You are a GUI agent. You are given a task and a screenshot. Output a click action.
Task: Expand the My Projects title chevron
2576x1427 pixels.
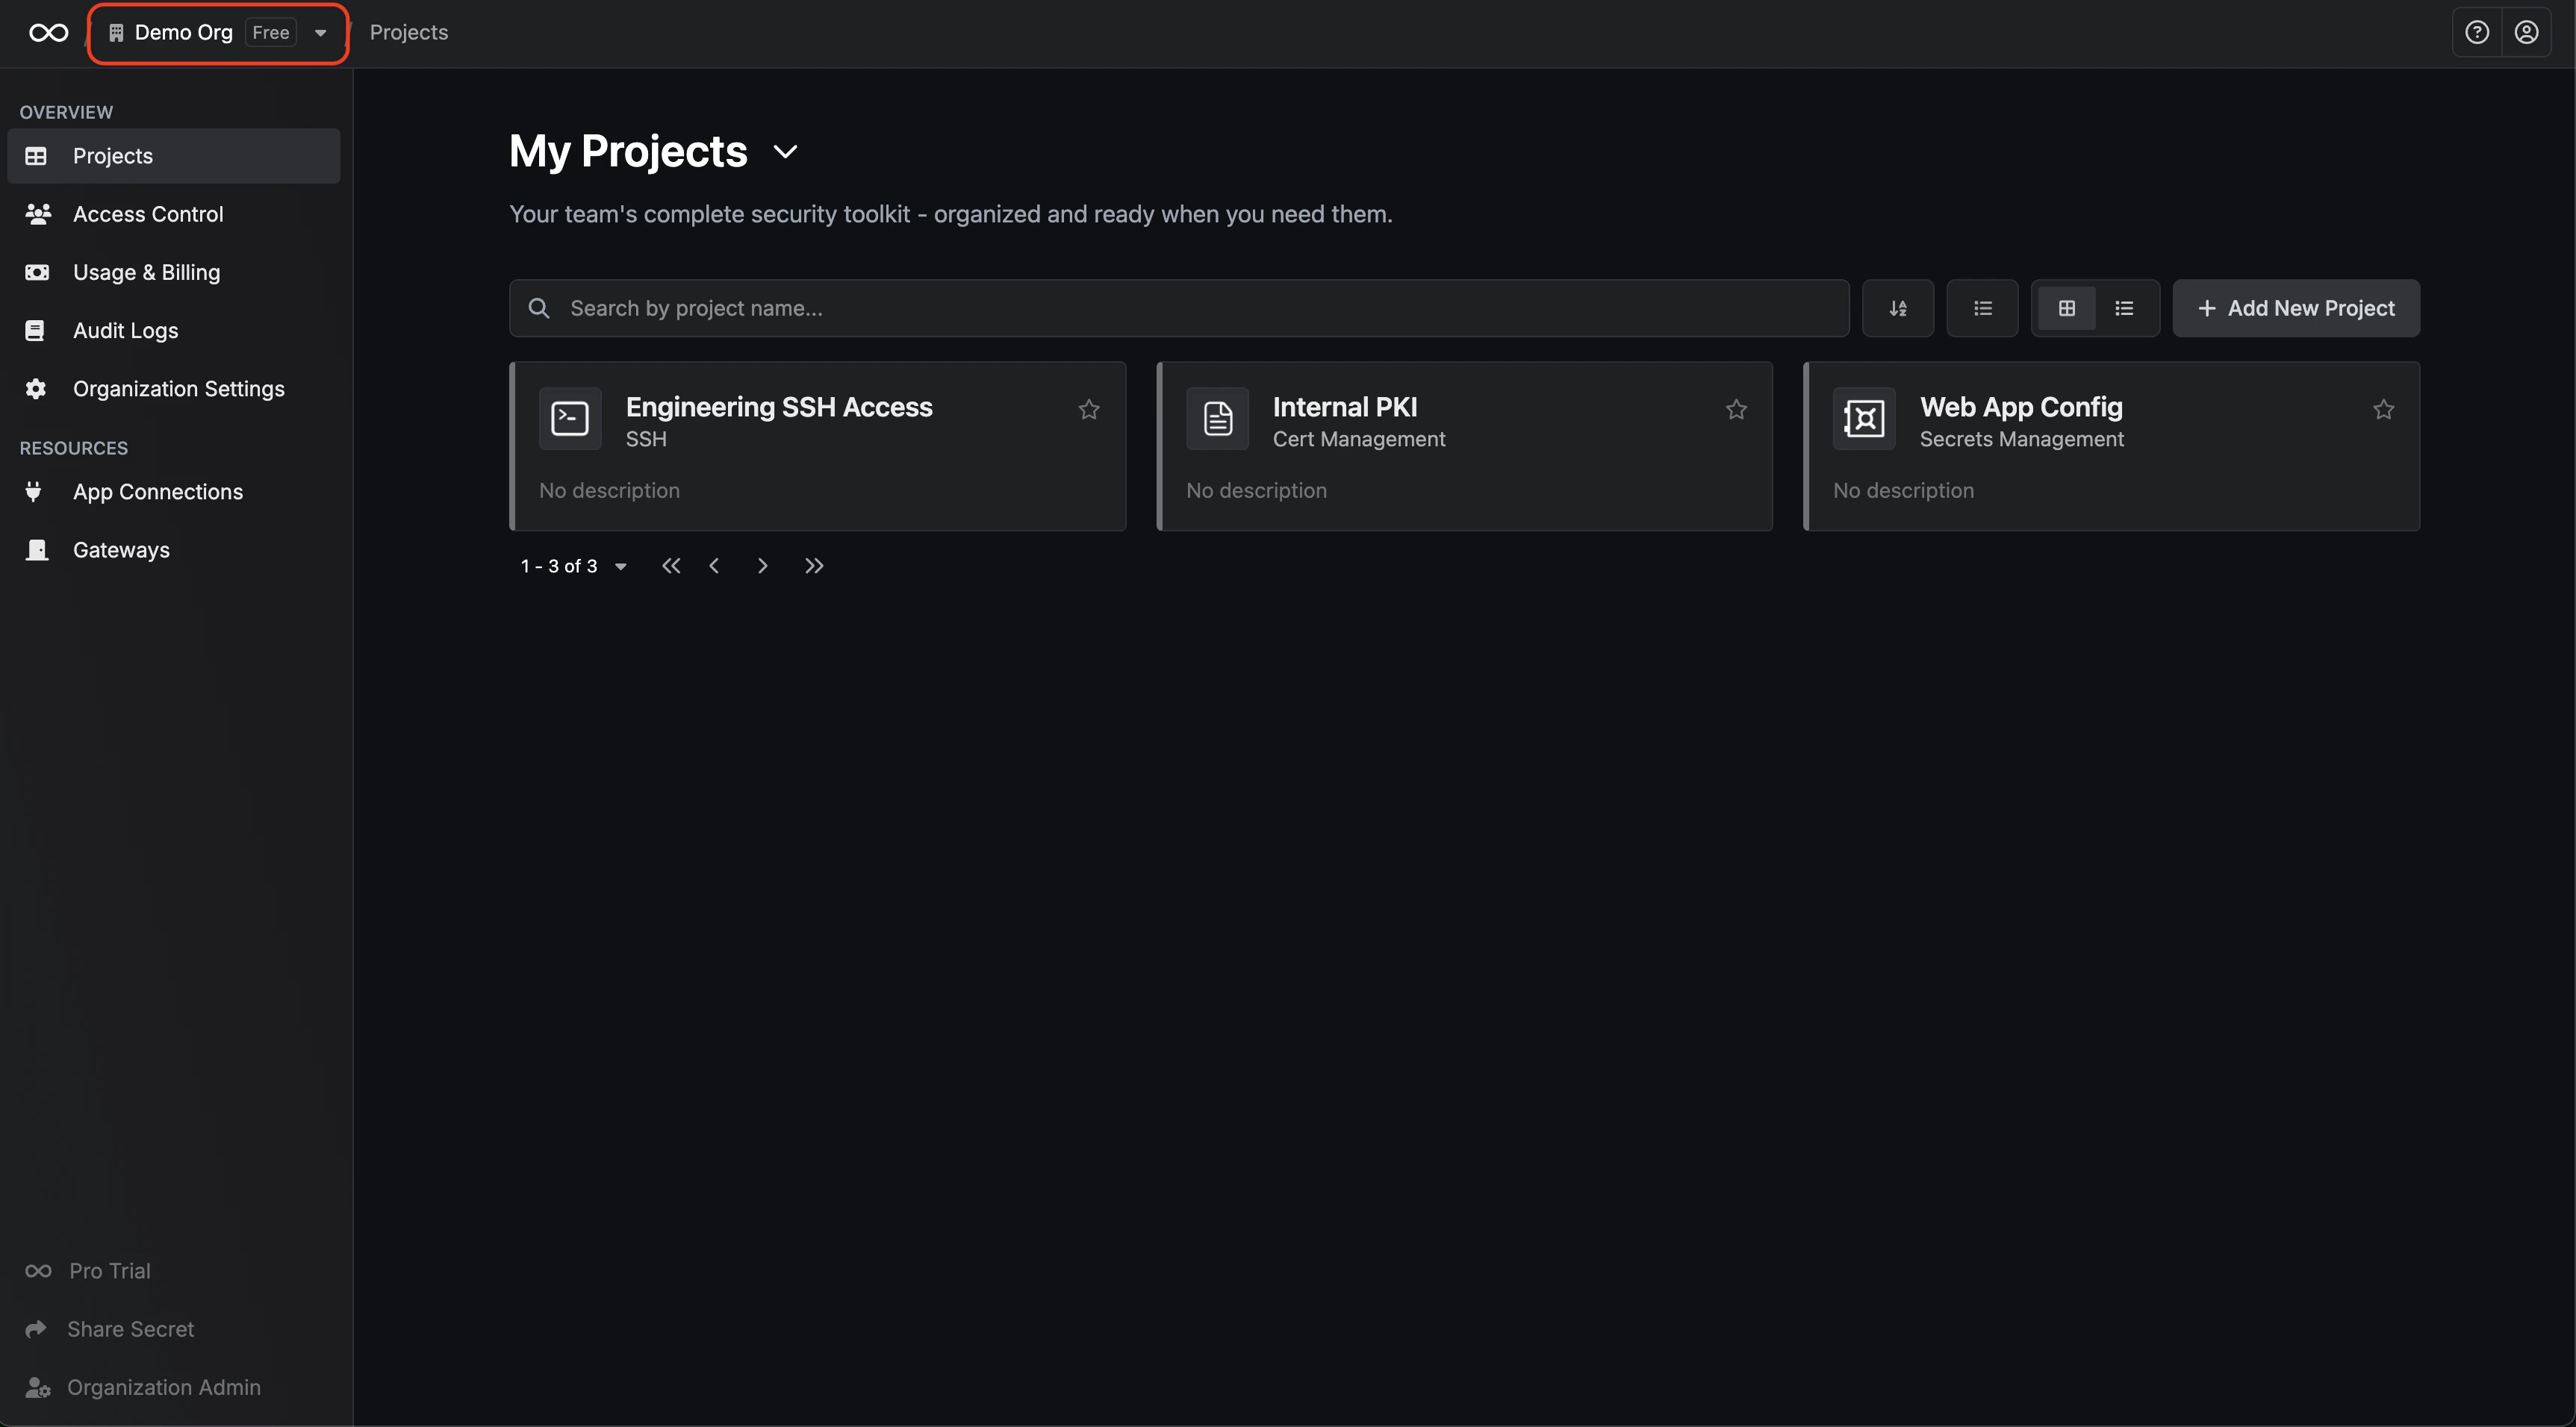tap(786, 152)
